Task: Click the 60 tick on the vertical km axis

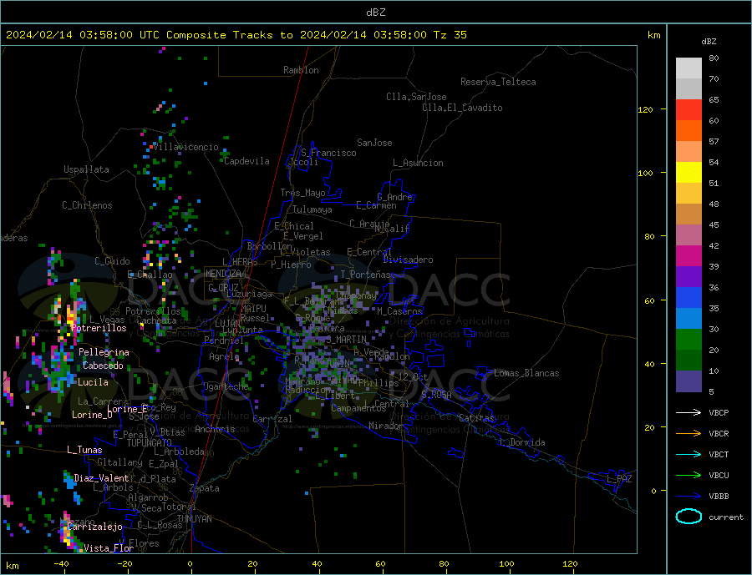Action: [649, 301]
